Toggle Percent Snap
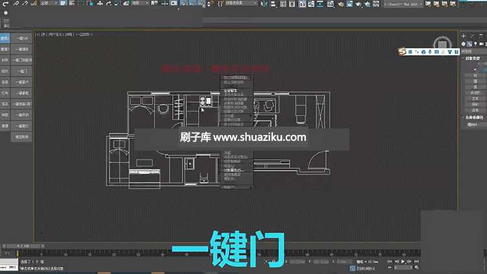The height and width of the screenshot is (274, 487). (201, 3)
